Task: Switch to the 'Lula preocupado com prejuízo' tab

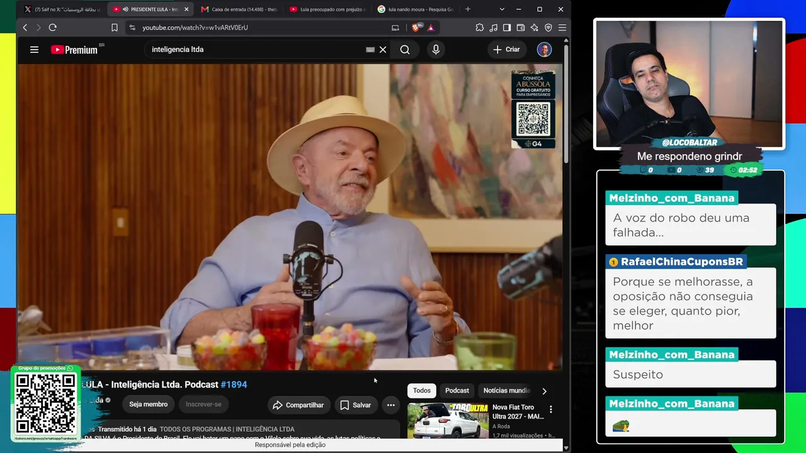Action: click(x=327, y=9)
